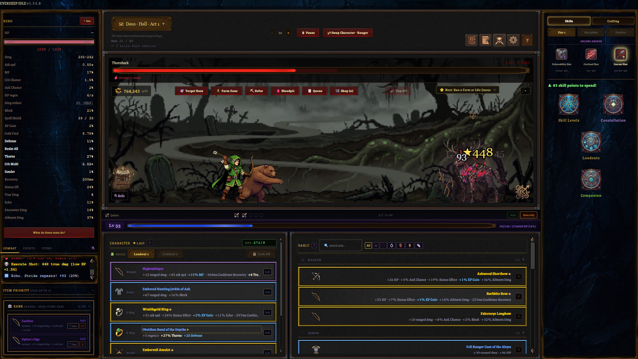This screenshot has height=359, width=638.
Task: Toggle the hero panel 'less' button
Action: (x=87, y=21)
